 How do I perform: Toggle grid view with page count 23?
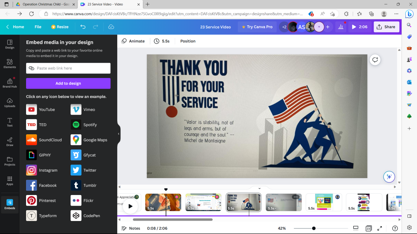[368, 228]
